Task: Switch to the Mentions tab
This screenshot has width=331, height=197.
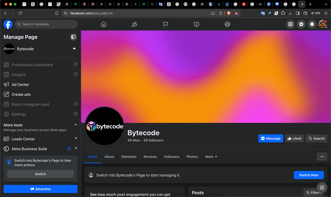Action: coord(129,157)
